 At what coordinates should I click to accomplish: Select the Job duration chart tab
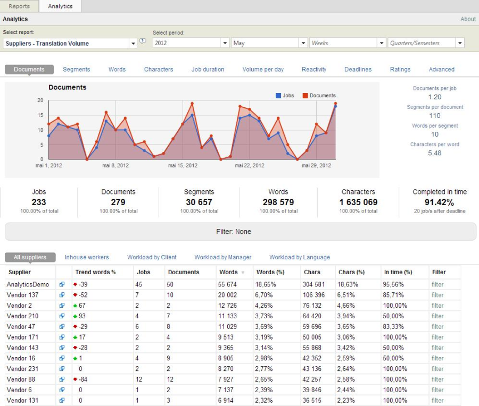click(208, 70)
